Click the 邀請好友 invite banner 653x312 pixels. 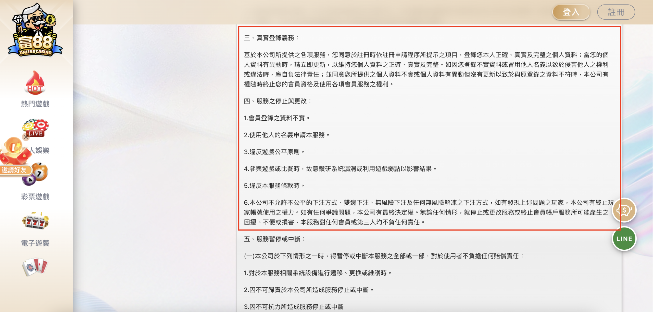[15, 170]
